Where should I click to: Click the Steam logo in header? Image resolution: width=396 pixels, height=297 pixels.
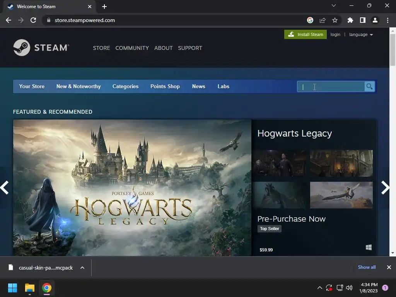click(x=41, y=48)
